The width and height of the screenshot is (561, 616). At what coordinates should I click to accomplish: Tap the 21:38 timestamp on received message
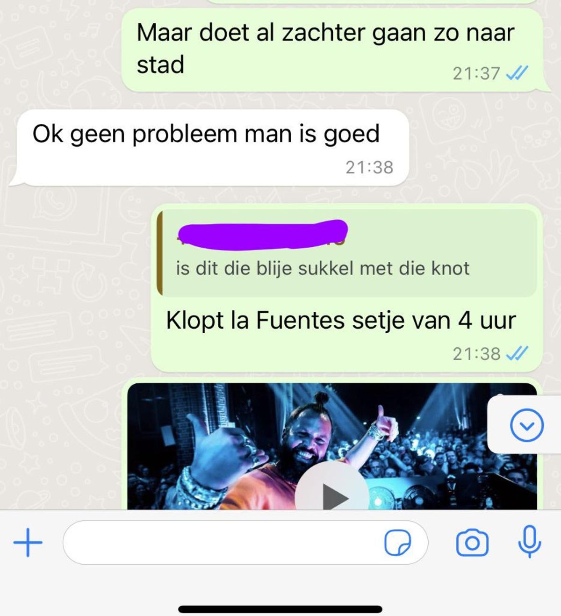[369, 167]
